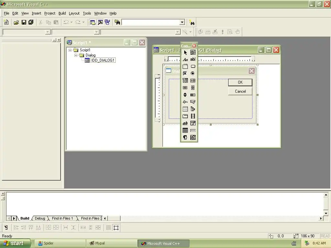This screenshot has width=331, height=248.
Task: Open the Layout menu
Action: (74, 13)
